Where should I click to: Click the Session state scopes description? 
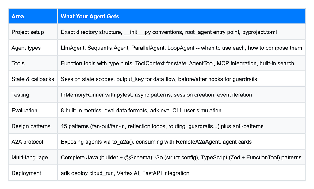click(x=159, y=79)
